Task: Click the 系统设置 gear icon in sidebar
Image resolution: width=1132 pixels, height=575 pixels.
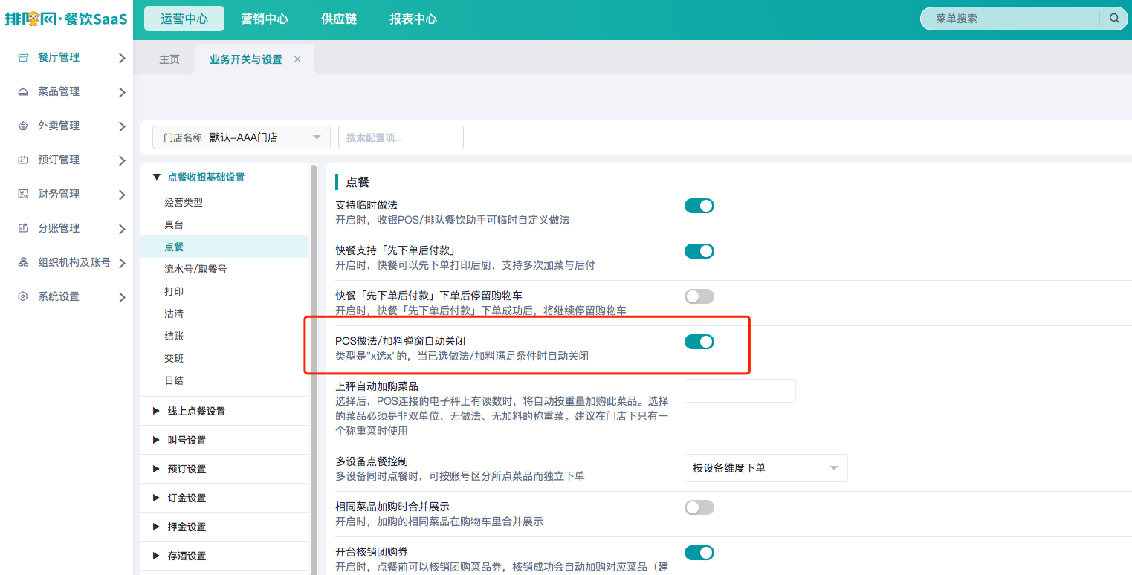Action: (x=23, y=296)
